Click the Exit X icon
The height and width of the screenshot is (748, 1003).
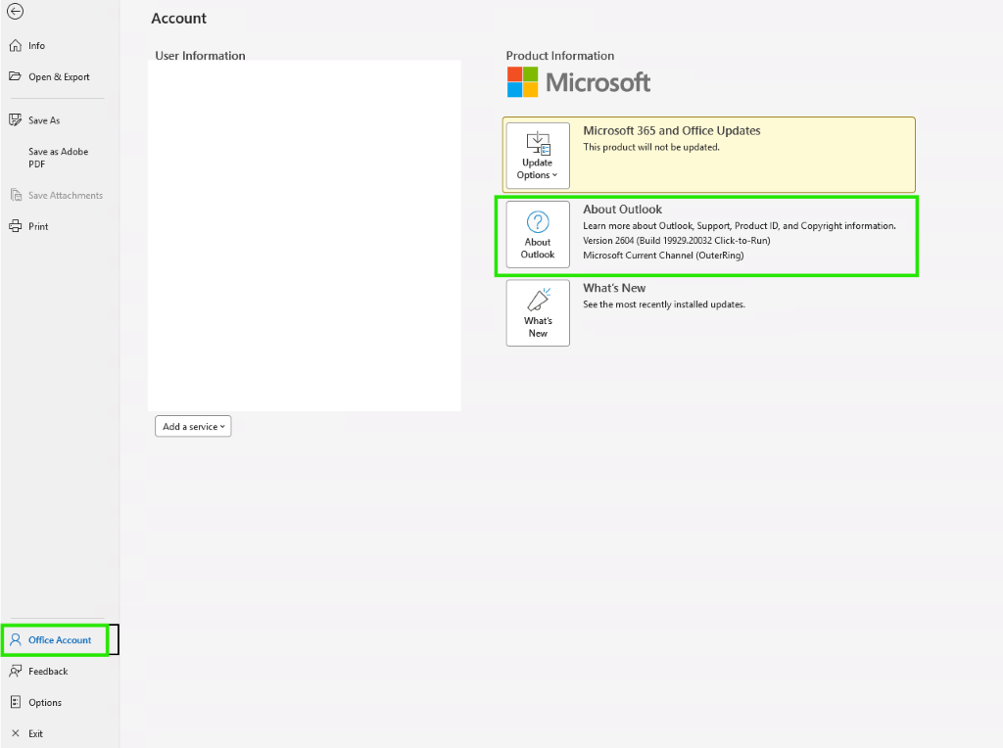point(16,733)
